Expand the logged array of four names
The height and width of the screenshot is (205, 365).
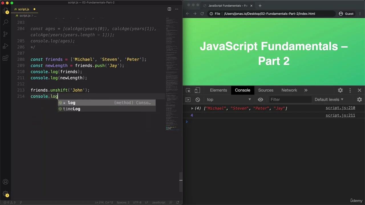pos(192,108)
